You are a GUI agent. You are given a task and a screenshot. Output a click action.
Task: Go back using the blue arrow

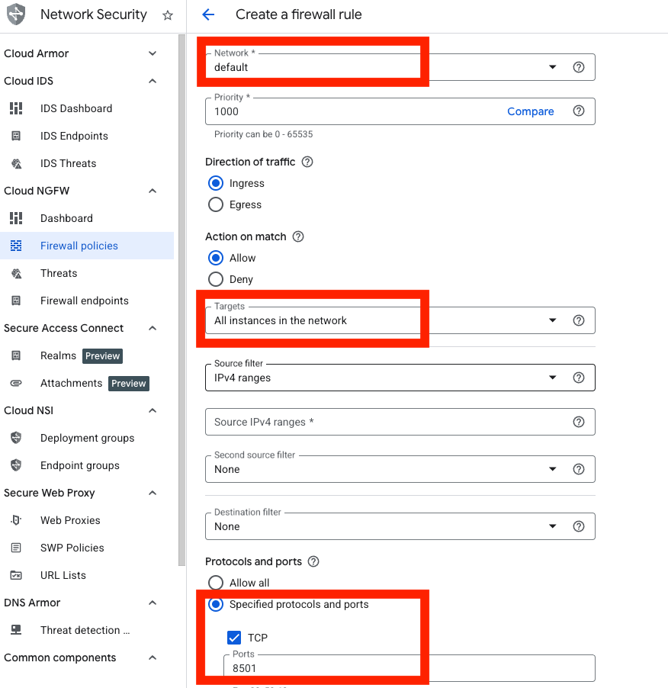pos(208,14)
